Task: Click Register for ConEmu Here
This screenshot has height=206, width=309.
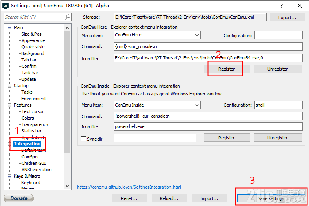Action: tap(227, 69)
